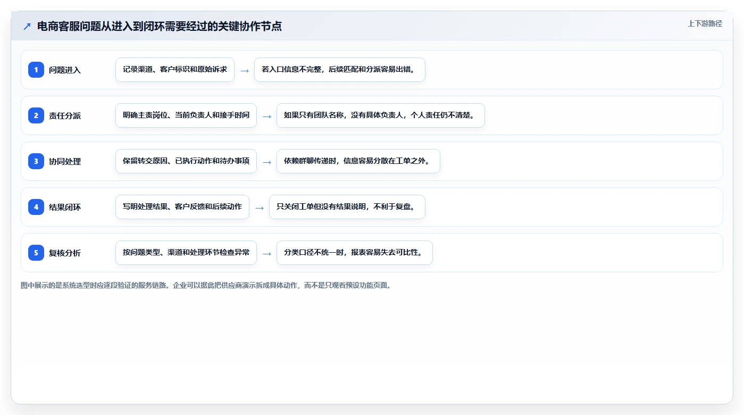The width and height of the screenshot is (744, 415).
Task: Click the arrow in the 协同处理 row
Action: point(267,162)
